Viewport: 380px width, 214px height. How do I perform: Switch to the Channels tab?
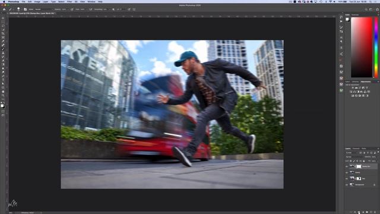click(x=356, y=149)
